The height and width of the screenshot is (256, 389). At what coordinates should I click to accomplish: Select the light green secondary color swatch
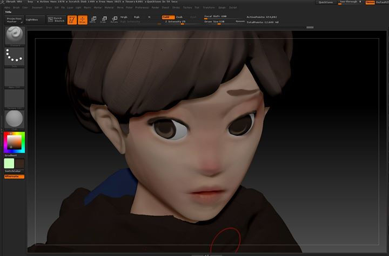point(9,164)
